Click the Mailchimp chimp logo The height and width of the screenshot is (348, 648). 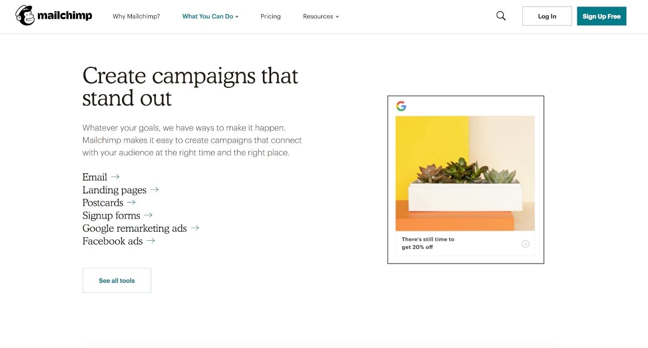point(25,16)
